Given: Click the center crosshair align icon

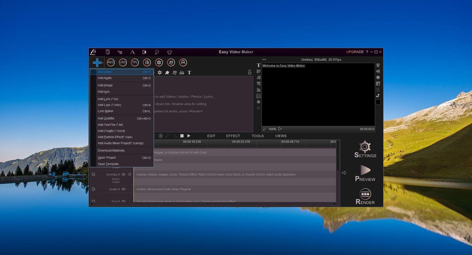Looking at the screenshot, I should pyautogui.click(x=378, y=77).
